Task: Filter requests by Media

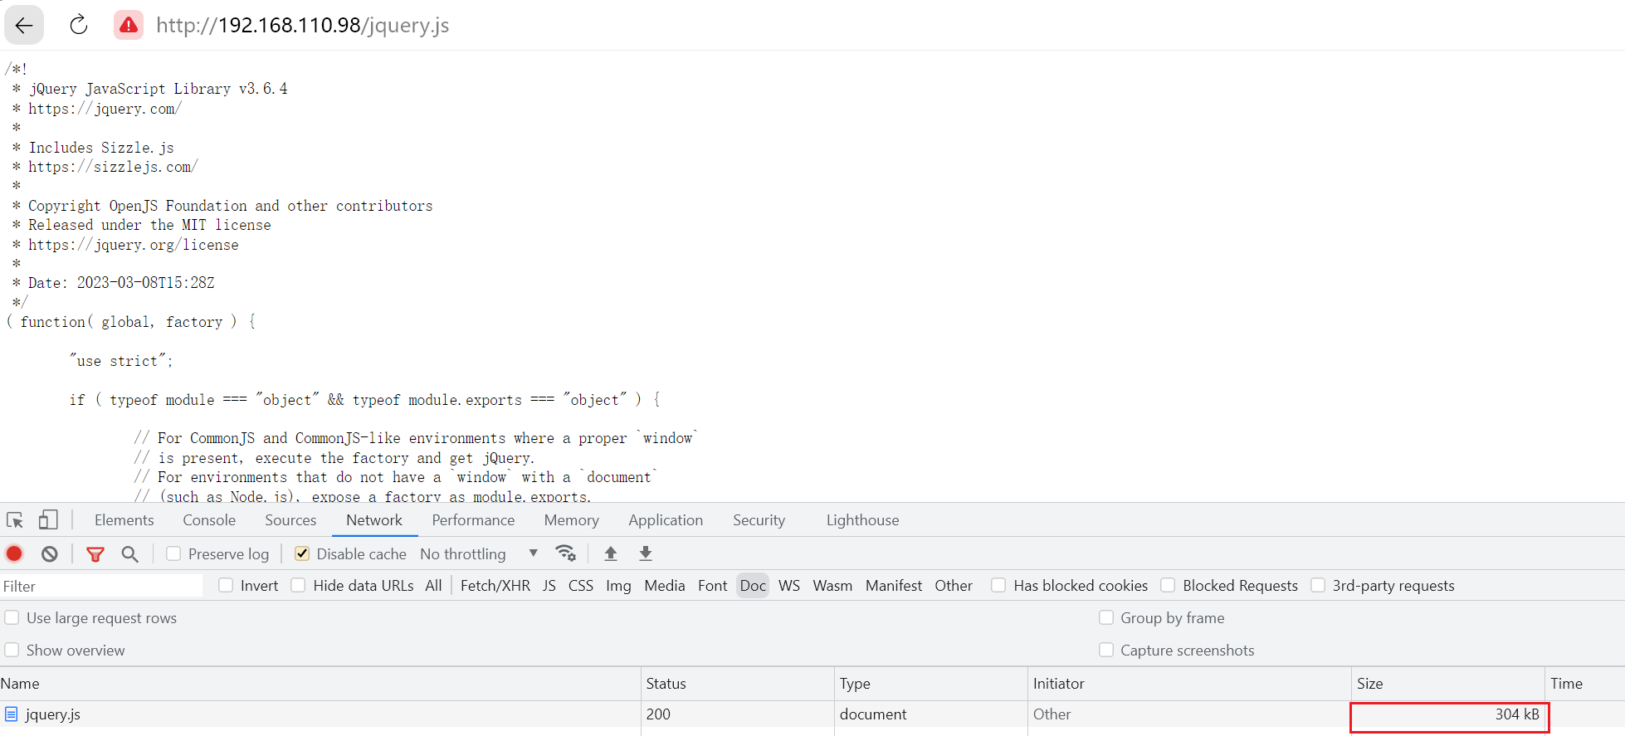Action: point(665,586)
